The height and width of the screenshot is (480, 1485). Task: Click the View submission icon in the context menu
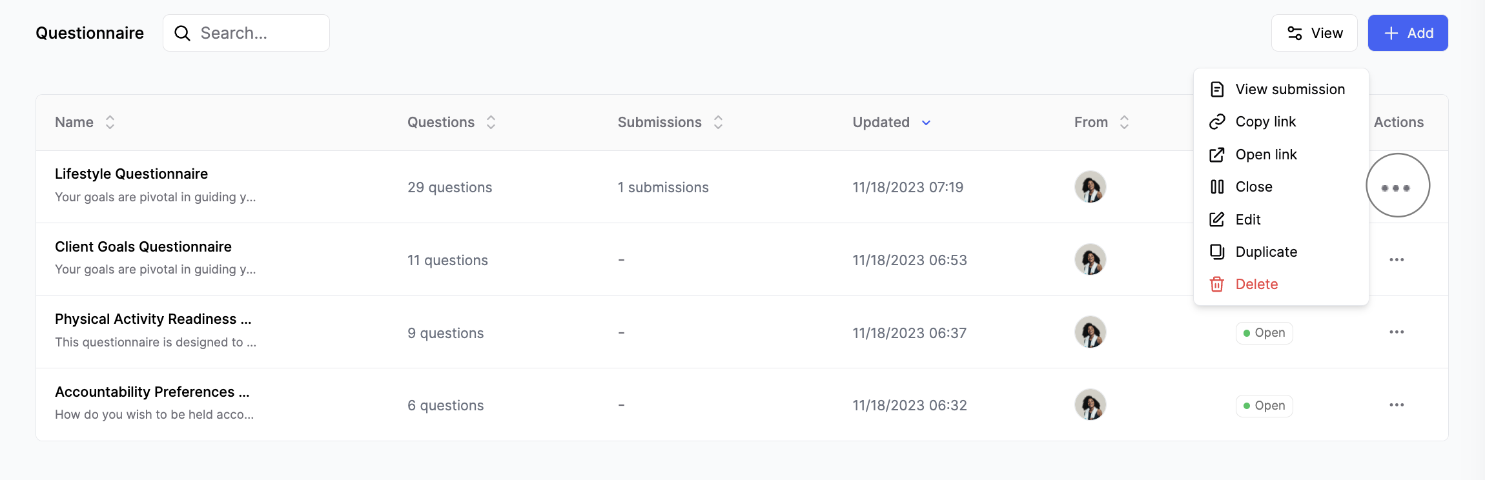coord(1217,89)
